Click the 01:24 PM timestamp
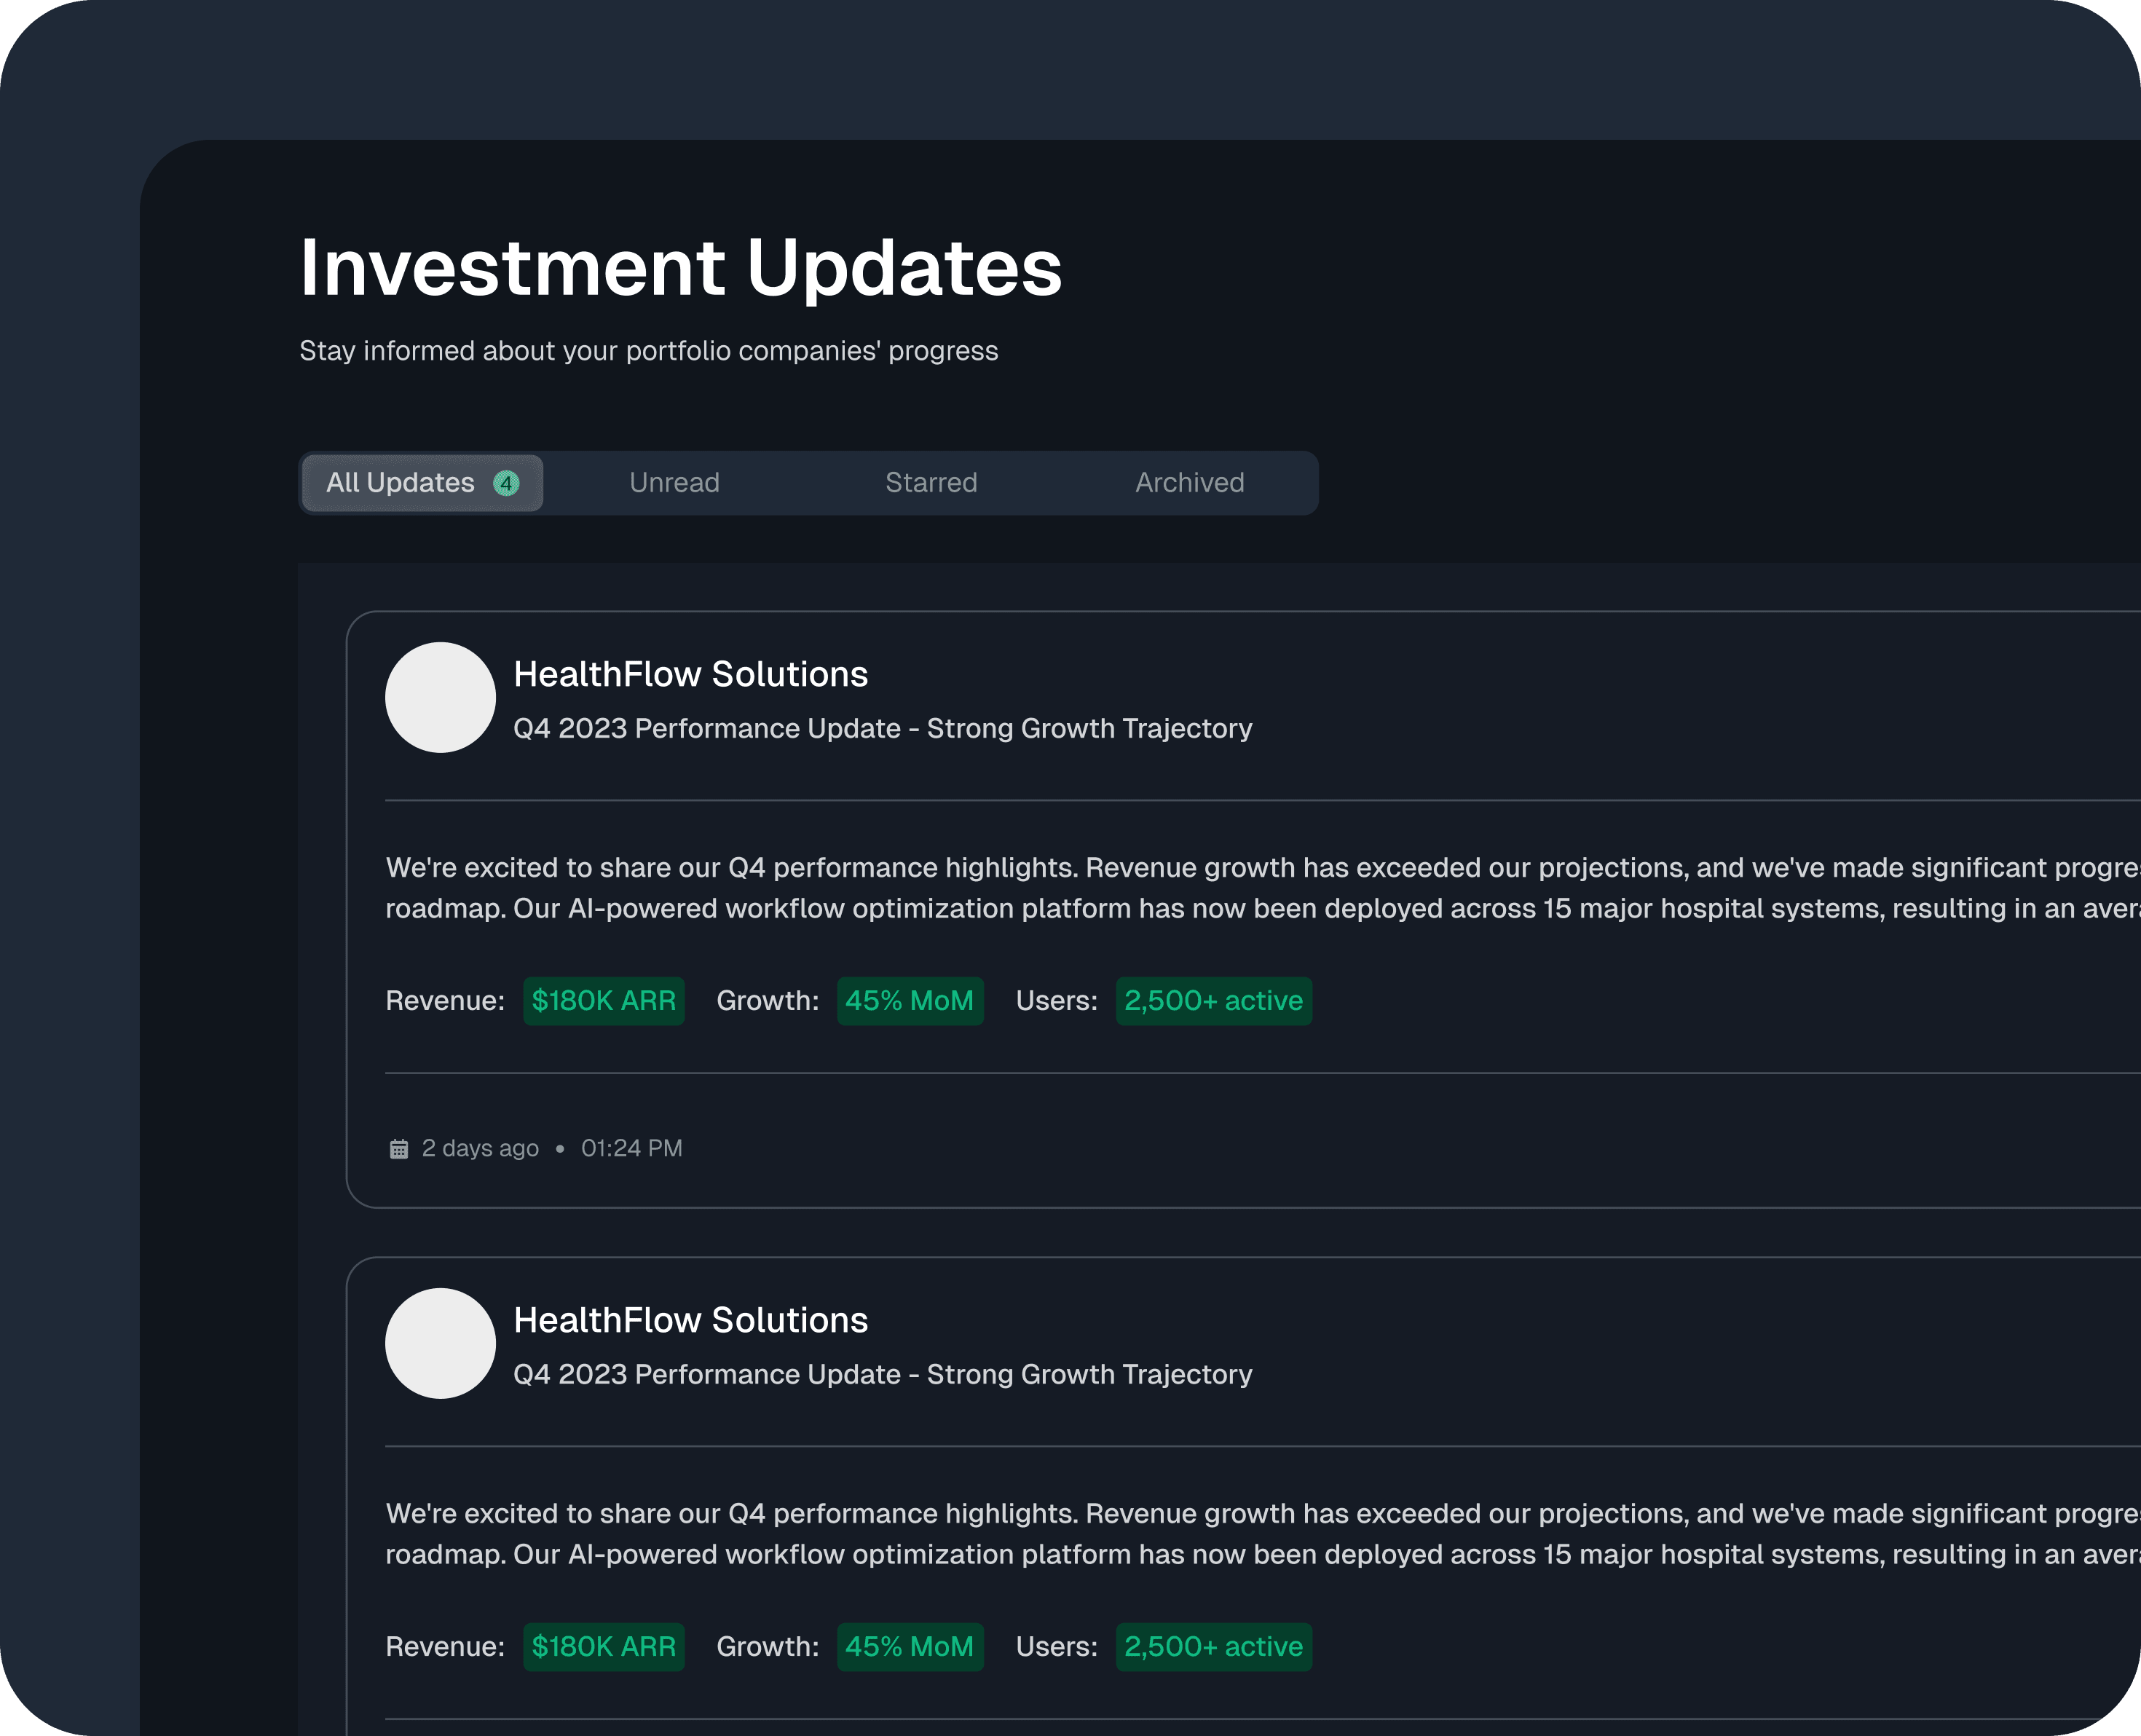The image size is (2141, 1736). (x=631, y=1149)
